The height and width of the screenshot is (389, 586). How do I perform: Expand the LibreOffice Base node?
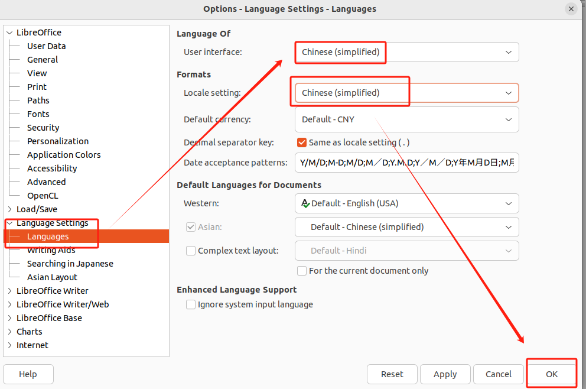9,318
